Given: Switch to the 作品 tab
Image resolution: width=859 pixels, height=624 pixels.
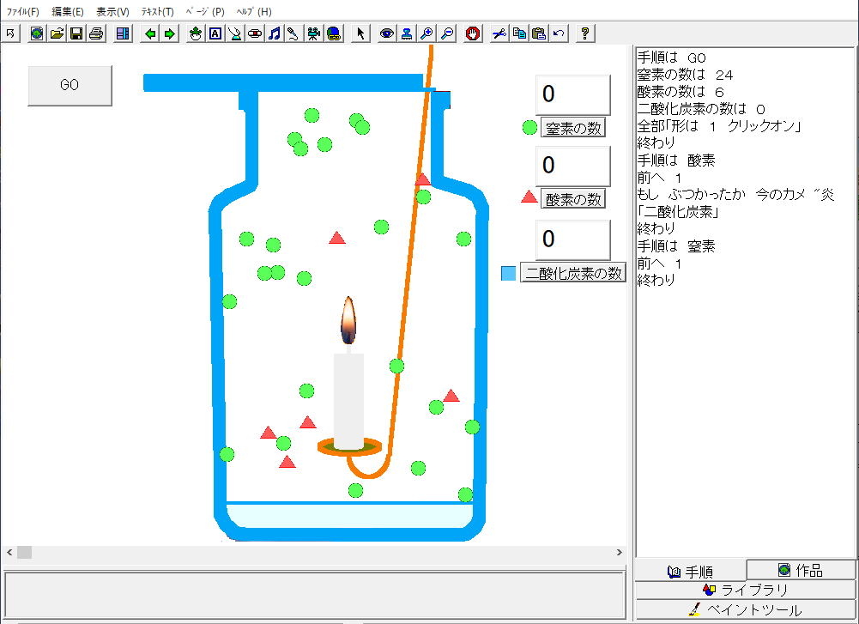Looking at the screenshot, I should pyautogui.click(x=801, y=570).
